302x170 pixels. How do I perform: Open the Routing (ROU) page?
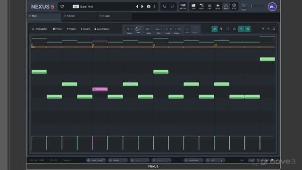pos(201,6)
